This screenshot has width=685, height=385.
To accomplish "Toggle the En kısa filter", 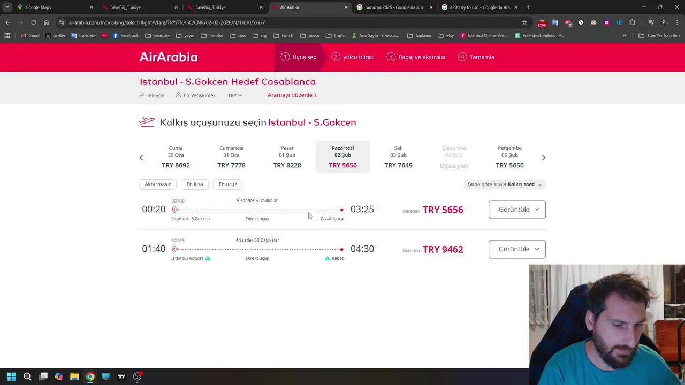I will 195,184.
